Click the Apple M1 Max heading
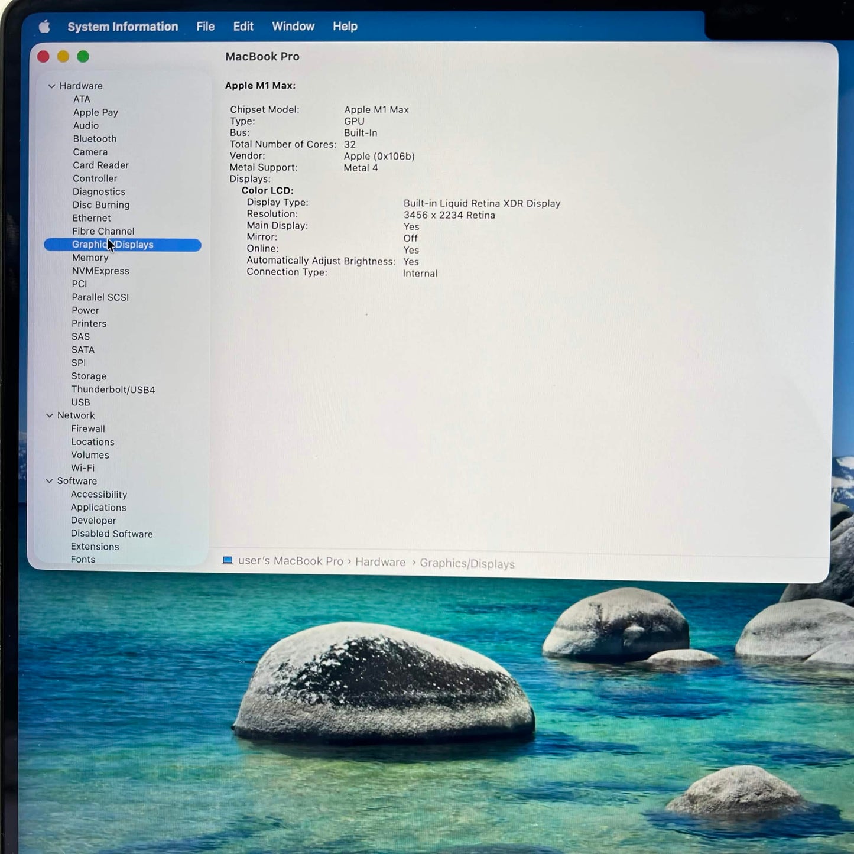This screenshot has width=854, height=854. [x=260, y=86]
